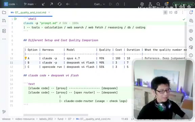
Task: Click the Update Project arrow icon
Action: click(43, 4)
